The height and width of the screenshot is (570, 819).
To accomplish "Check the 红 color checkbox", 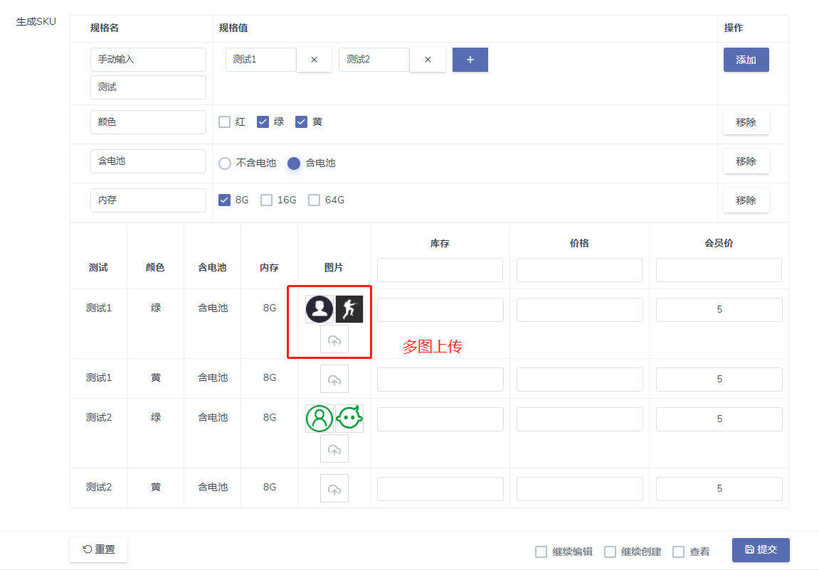I will click(x=225, y=122).
